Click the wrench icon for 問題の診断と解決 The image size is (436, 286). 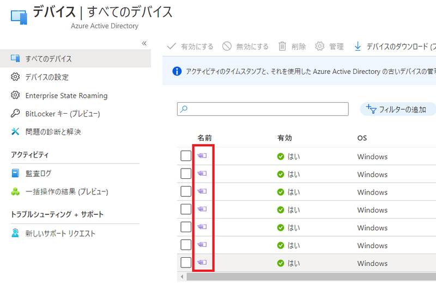15,131
